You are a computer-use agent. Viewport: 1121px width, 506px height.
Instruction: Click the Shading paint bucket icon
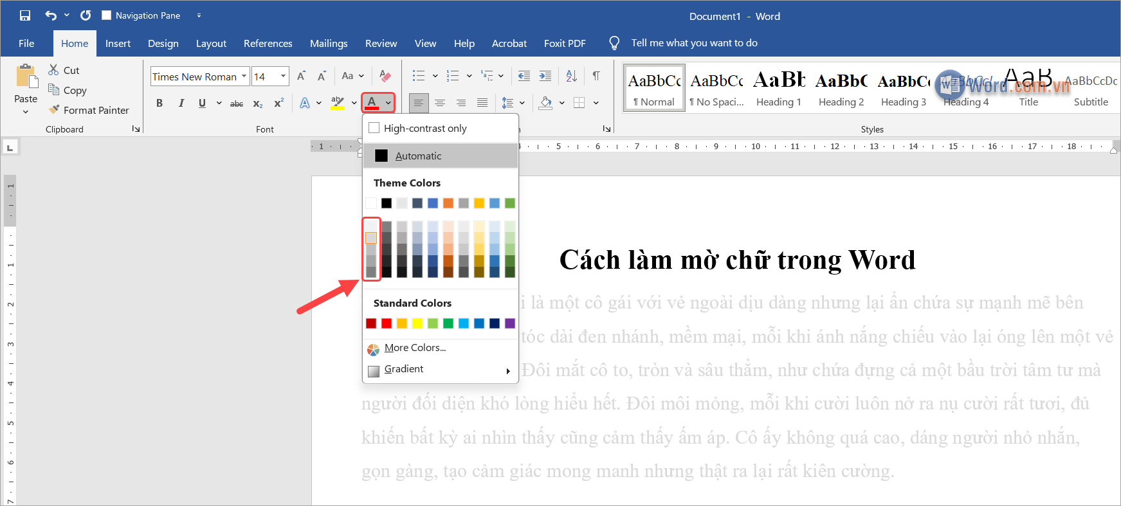click(x=546, y=103)
